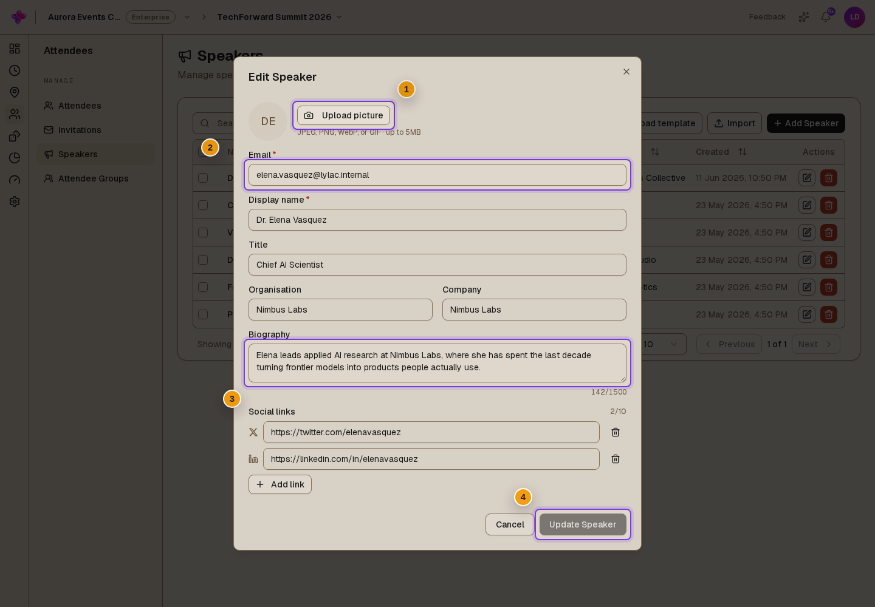
Task: Click the people sidebar icon
Action: coord(15,114)
